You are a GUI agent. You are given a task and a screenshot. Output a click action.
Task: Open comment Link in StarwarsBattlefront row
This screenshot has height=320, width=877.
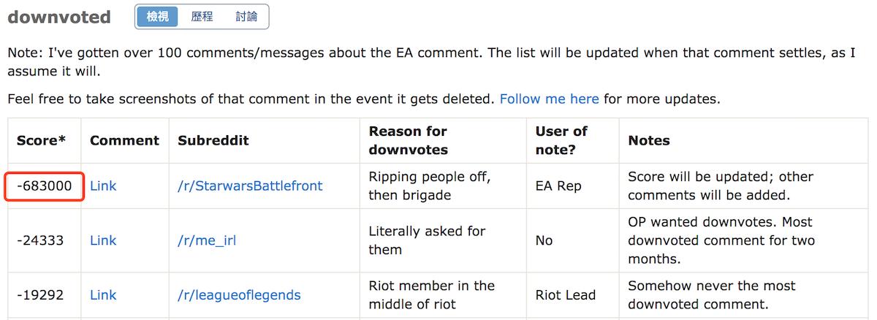click(103, 186)
